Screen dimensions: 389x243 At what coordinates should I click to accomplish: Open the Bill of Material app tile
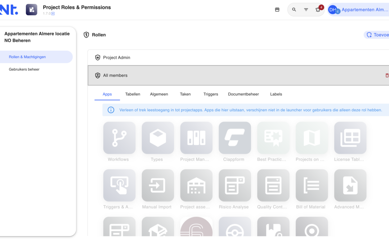[x=312, y=185]
